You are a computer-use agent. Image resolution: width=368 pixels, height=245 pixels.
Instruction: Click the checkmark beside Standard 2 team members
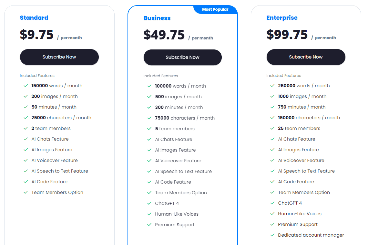click(26, 128)
